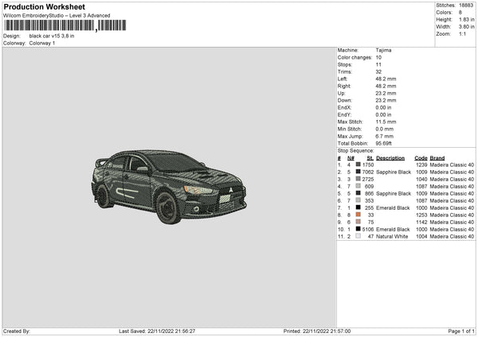The height and width of the screenshot is (337, 478).
Task: Click the Brand column header
Action: (437, 157)
